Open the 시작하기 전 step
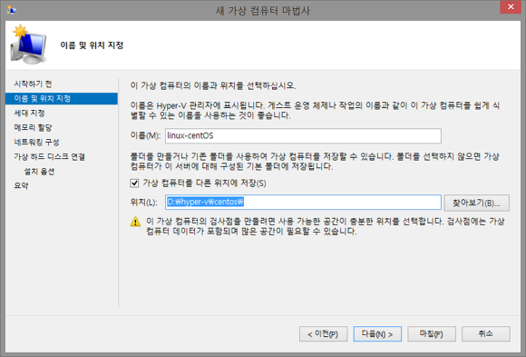 [33, 84]
